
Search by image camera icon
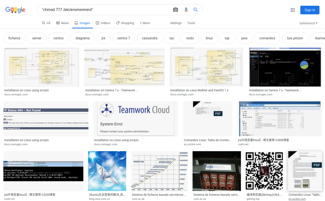[175, 10]
